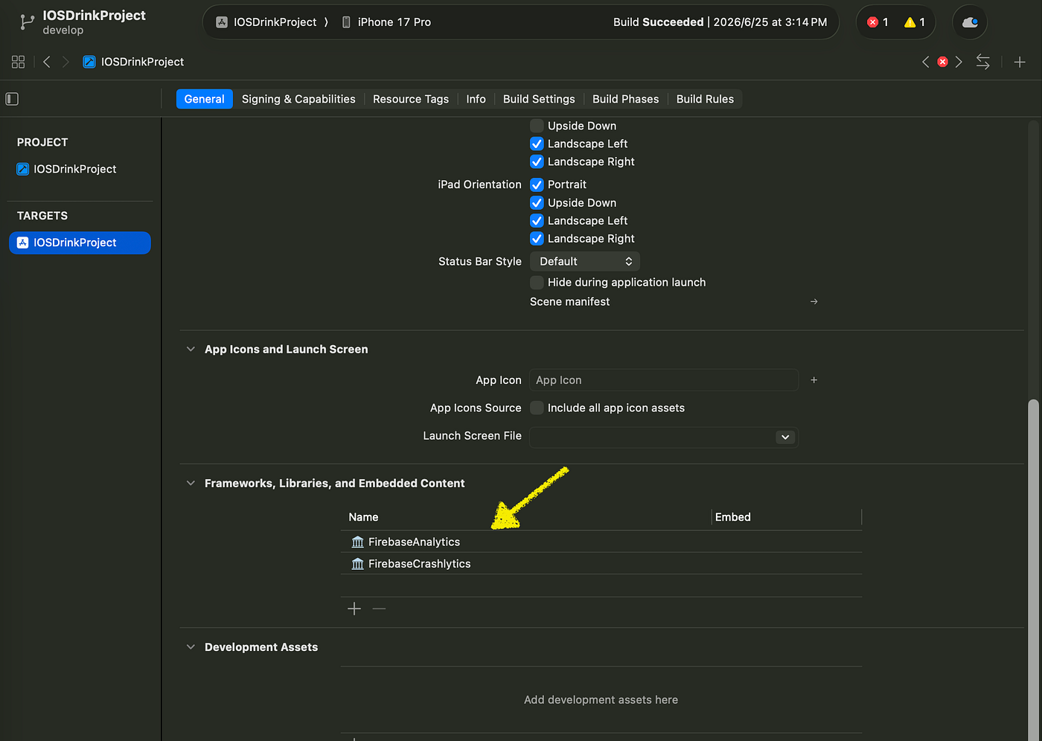Select the General tab
Viewport: 1042px width, 741px height.
[204, 99]
